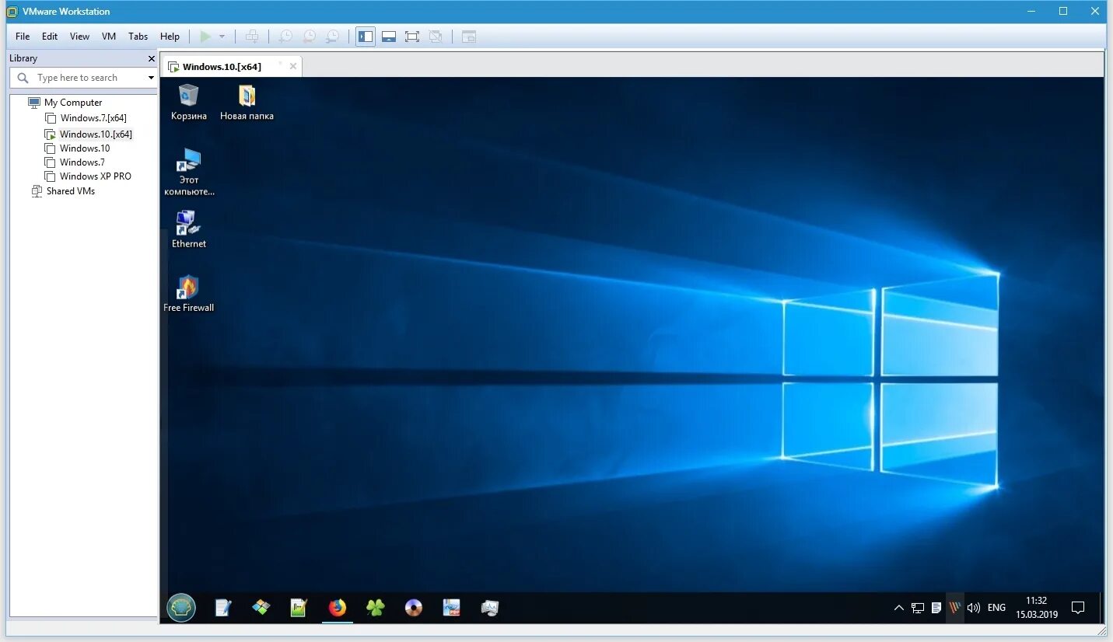Click the magnifier icon in library search

point(23,78)
